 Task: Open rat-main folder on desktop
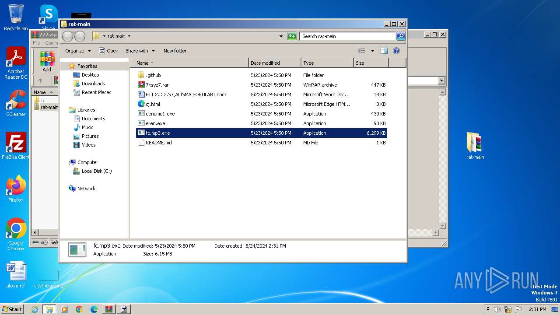[x=475, y=146]
